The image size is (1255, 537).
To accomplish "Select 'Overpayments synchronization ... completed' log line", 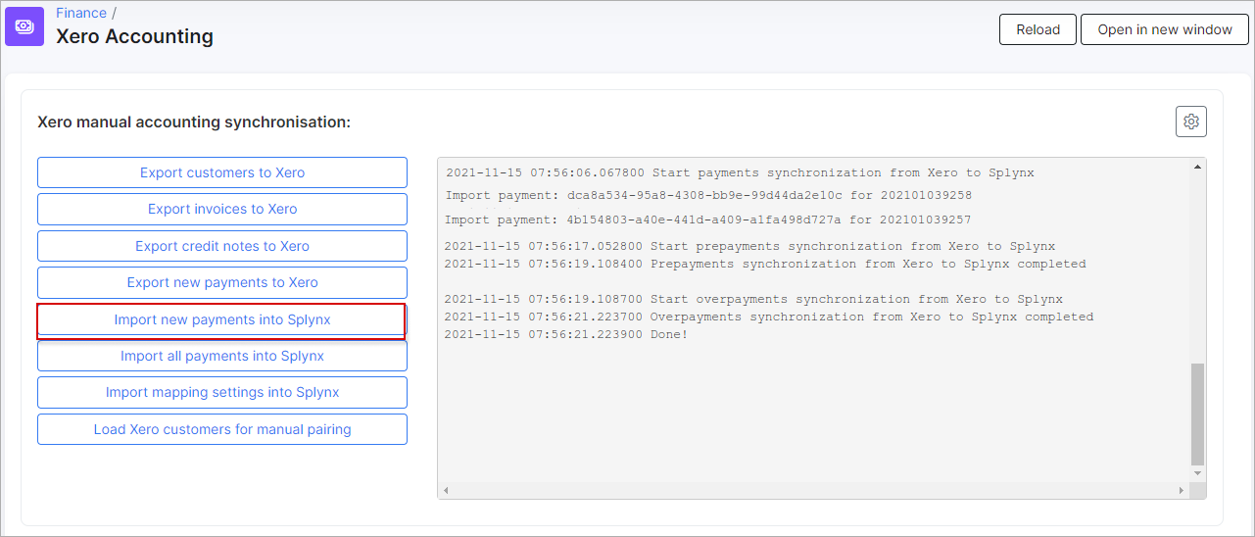I will point(769,317).
